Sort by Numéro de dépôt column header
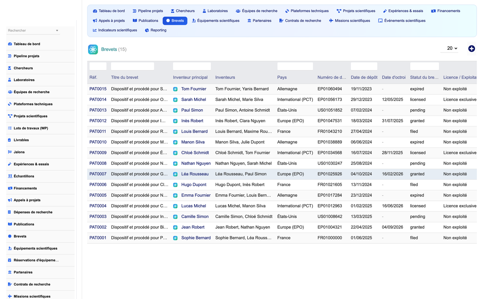The width and height of the screenshot is (482, 299). click(x=332, y=77)
